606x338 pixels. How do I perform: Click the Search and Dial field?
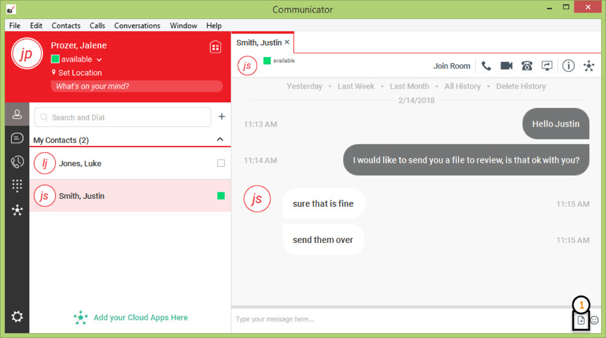[x=123, y=117]
